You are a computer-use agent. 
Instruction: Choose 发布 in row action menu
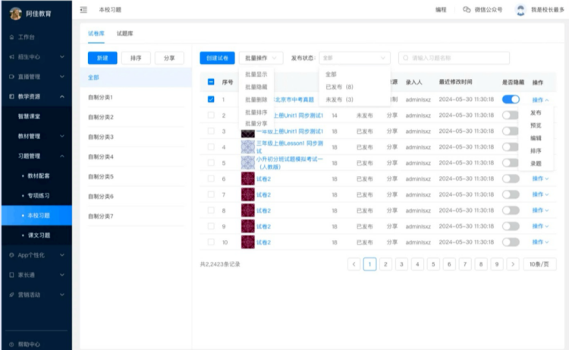point(536,113)
